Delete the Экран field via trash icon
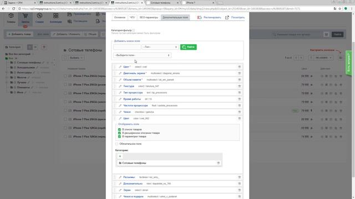This screenshot has height=199, width=355. click(x=239, y=190)
